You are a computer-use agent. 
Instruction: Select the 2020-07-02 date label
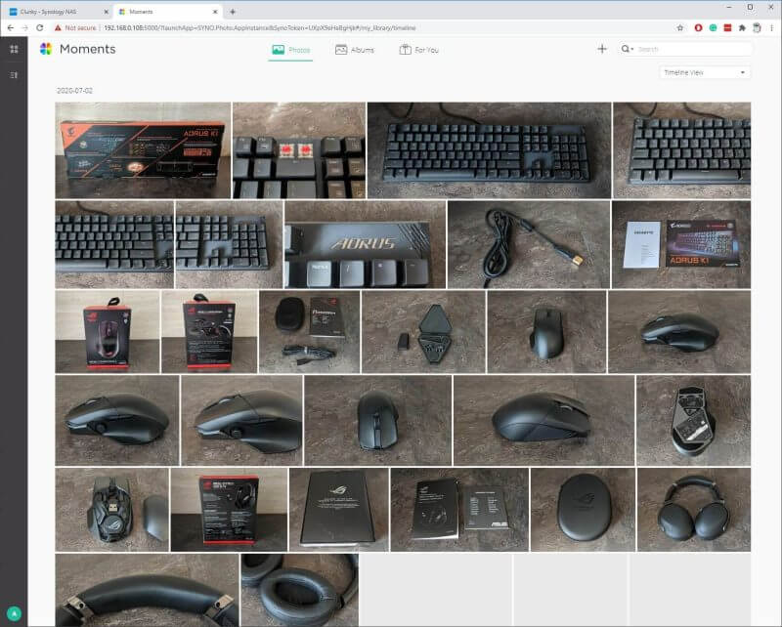[x=75, y=91]
